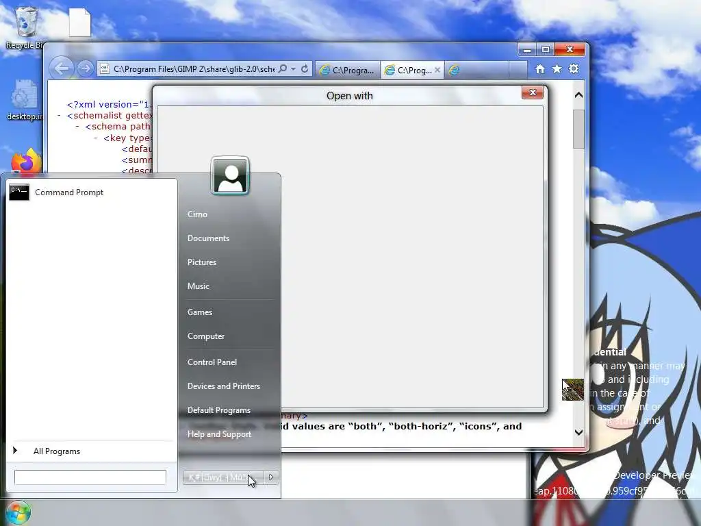Screen dimensions: 701x526
Task: Switch to the first C:\Progra... tab
Action: [x=347, y=71]
